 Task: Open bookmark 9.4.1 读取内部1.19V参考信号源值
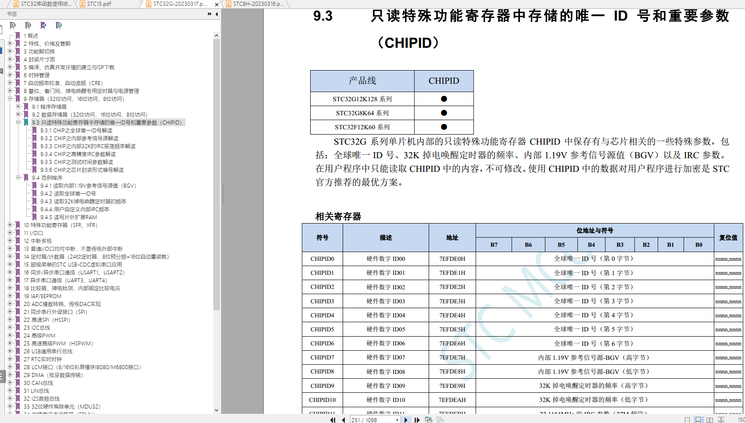point(88,185)
